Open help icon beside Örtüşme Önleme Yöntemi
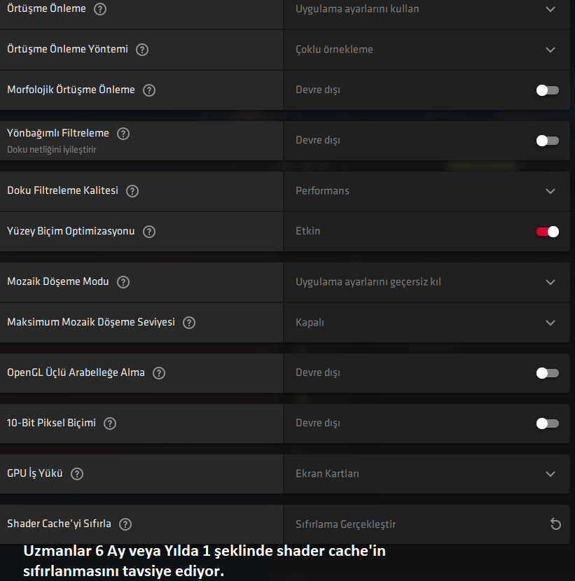The image size is (575, 581). point(142,50)
